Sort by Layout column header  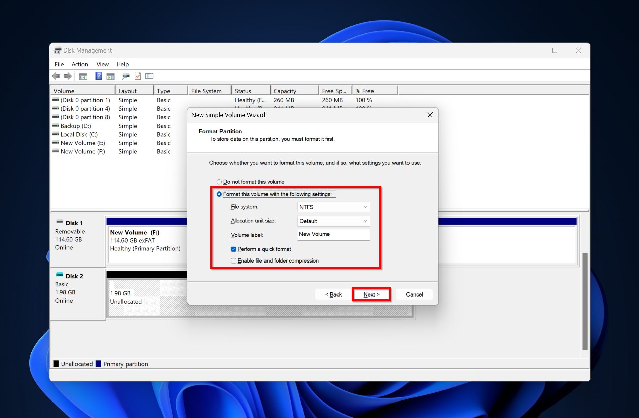tap(134, 91)
